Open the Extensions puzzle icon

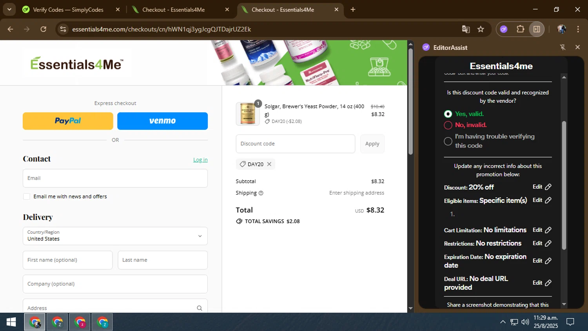point(520,29)
